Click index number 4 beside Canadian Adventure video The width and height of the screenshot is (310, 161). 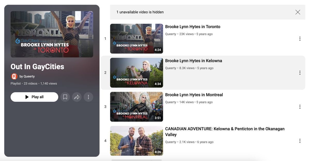(x=105, y=141)
